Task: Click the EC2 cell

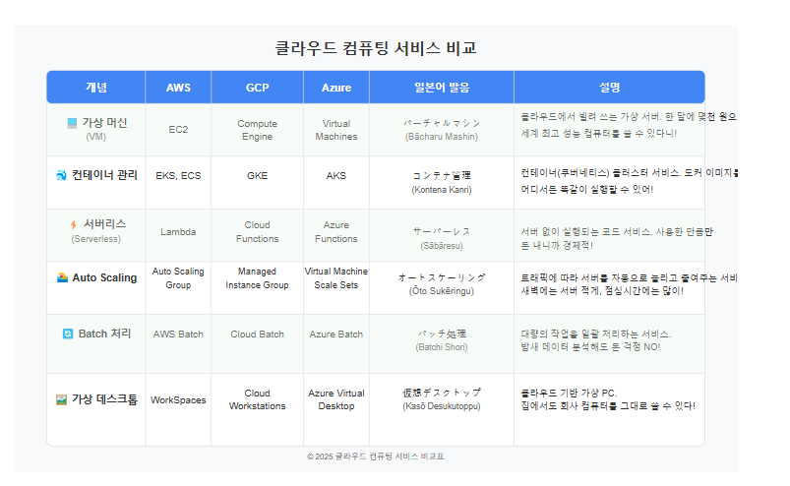Action: pyautogui.click(x=178, y=130)
